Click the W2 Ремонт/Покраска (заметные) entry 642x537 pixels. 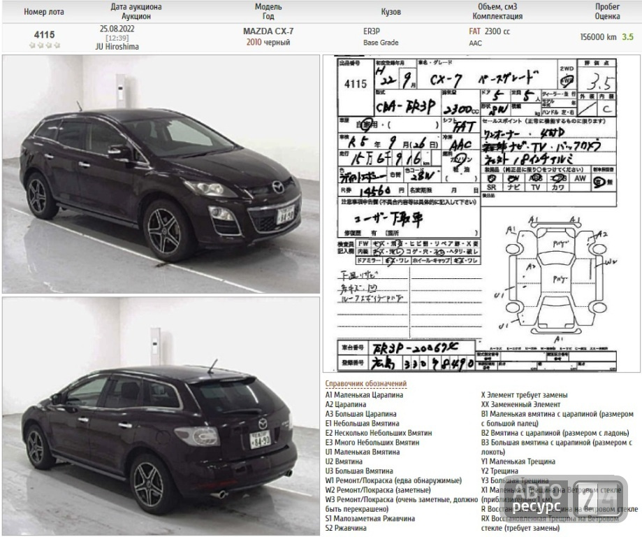click(378, 490)
